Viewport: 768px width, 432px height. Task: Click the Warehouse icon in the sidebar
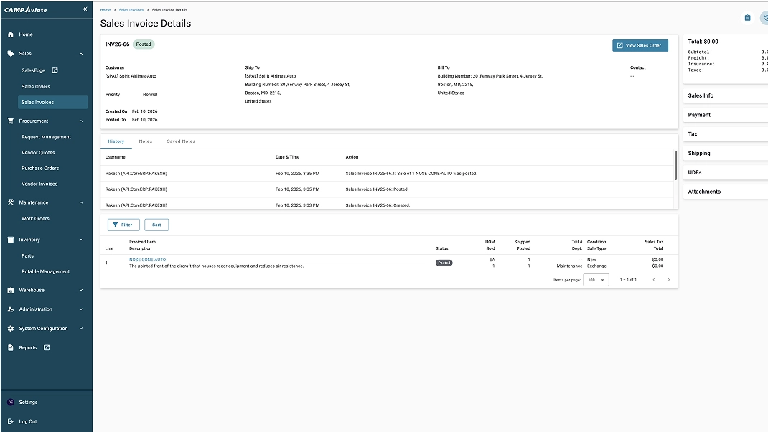(11, 290)
